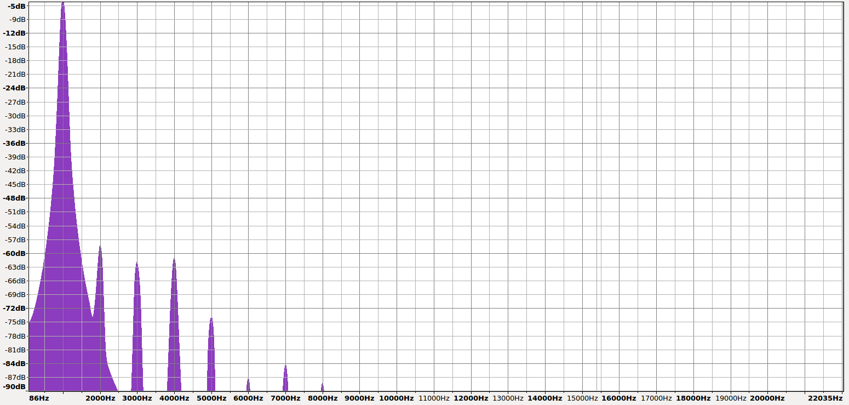The width and height of the screenshot is (849, 405).
Task: Select the 6000Hz frequency label
Action: point(248,398)
